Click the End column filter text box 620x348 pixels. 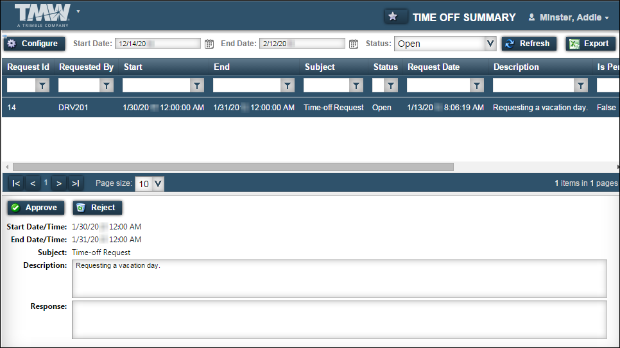point(246,85)
